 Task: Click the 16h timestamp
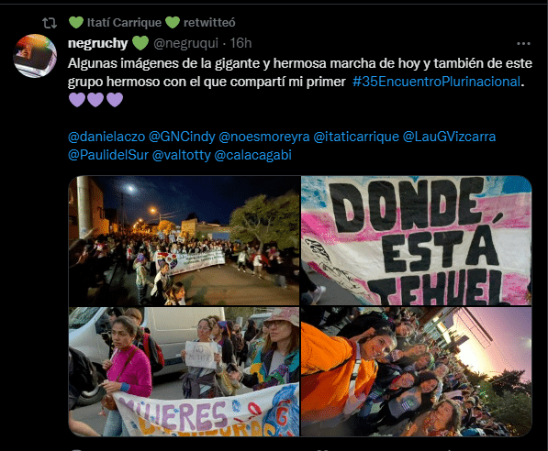click(240, 43)
